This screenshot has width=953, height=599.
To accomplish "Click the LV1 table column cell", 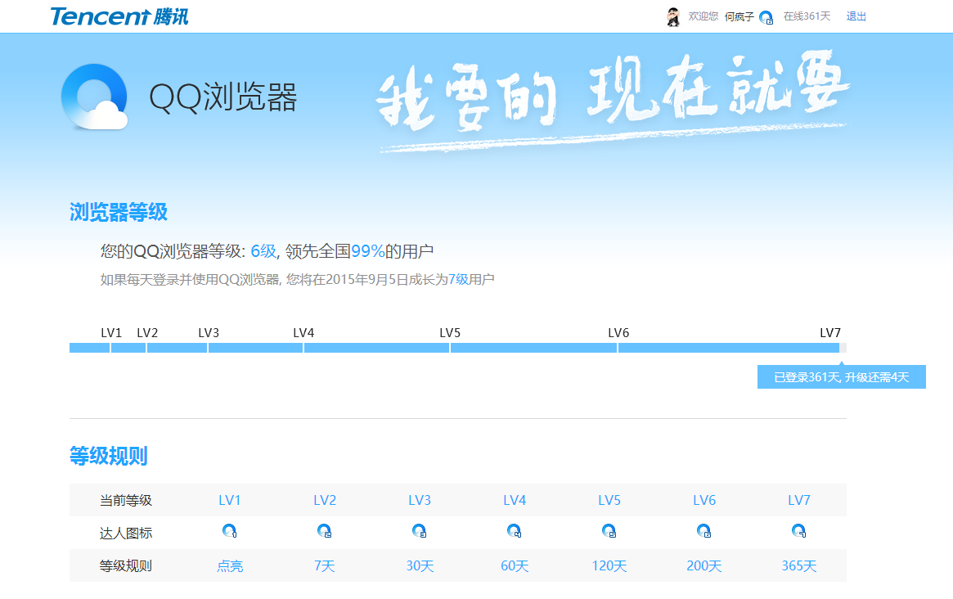I will tap(230, 501).
